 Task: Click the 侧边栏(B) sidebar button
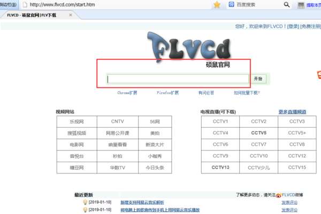pyautogui.click(x=9, y=4)
